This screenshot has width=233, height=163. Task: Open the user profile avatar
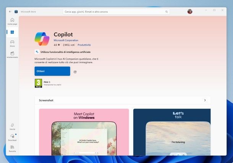tap(190, 11)
